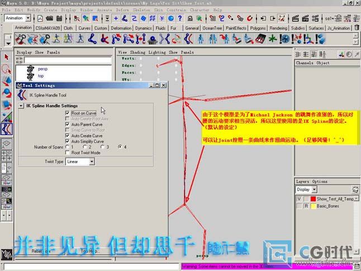Click the render current frame clapper icon

(x=295, y=18)
